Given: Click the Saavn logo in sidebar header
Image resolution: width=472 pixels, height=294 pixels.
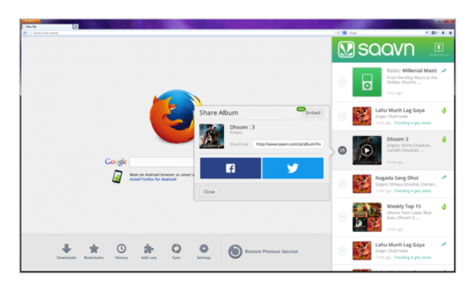Looking at the screenshot, I should tap(376, 50).
